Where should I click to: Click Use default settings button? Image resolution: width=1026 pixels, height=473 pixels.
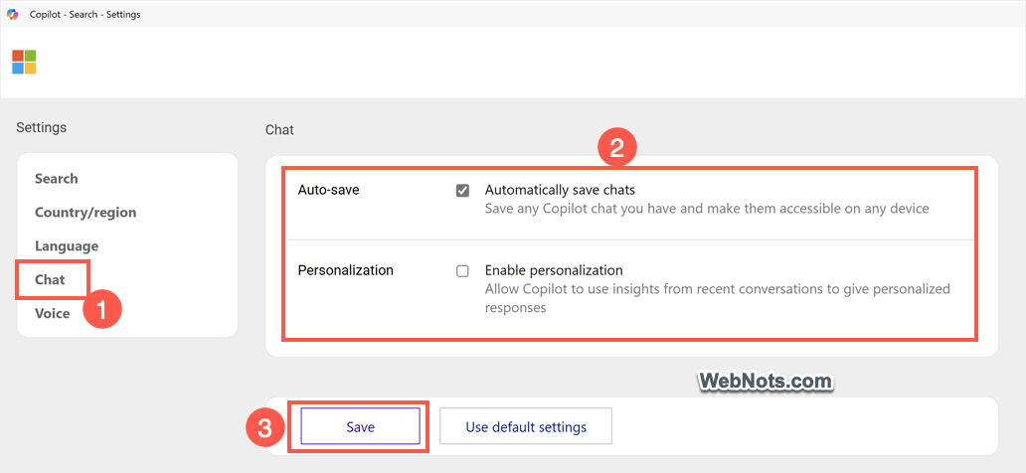[526, 427]
